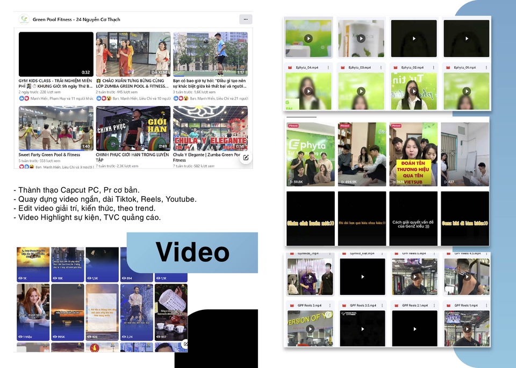The height and width of the screenshot is (368, 516).
Task: Open more options for Ephyta_01.mp4
Action: click(486, 67)
